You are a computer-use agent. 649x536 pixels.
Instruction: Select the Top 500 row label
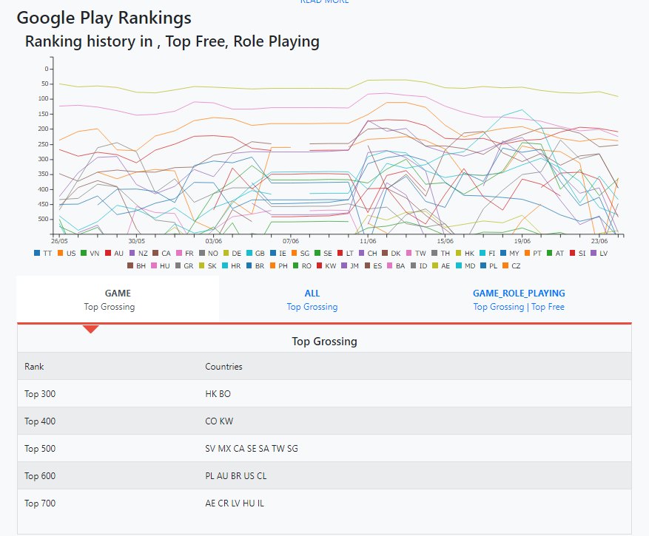[x=40, y=448]
